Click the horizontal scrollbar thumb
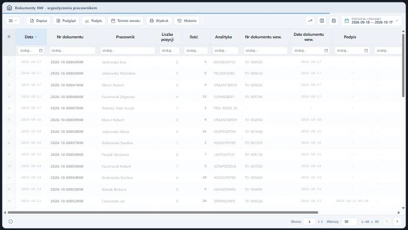This screenshot has width=408, height=230. coord(163,213)
